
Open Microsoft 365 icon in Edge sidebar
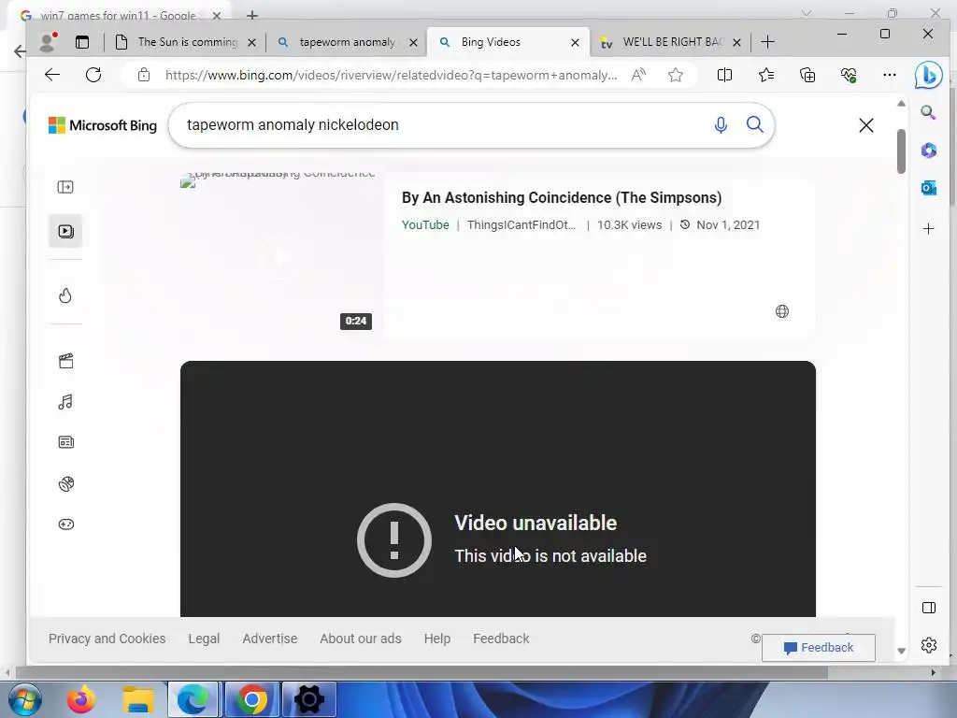[928, 151]
